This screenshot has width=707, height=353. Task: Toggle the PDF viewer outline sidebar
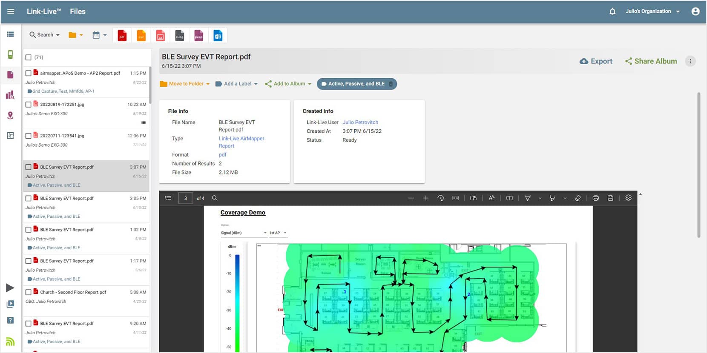pyautogui.click(x=168, y=198)
